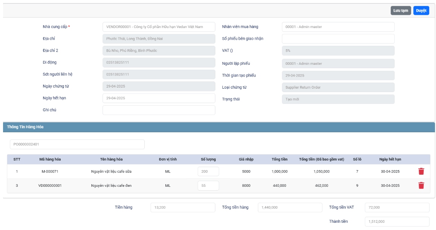The image size is (436, 230).
Task: Click the Thành tiền total field
Action: pos(397,222)
